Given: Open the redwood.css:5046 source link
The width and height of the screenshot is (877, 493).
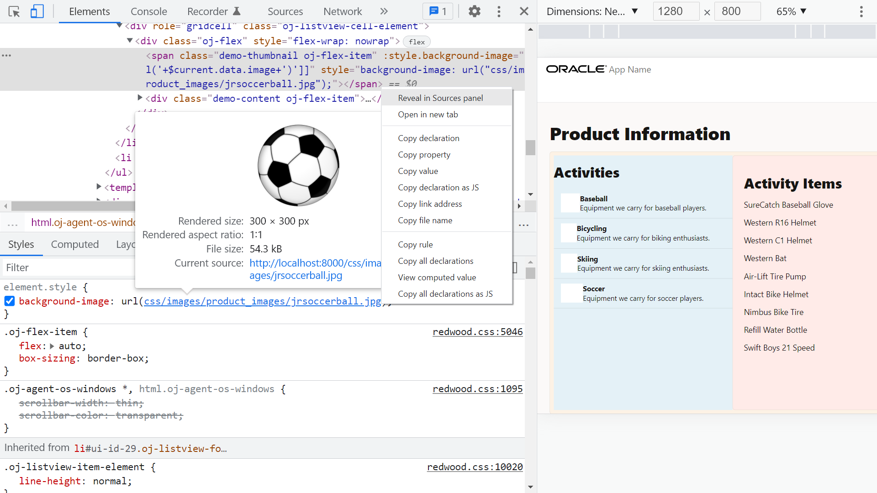Looking at the screenshot, I should pyautogui.click(x=477, y=332).
